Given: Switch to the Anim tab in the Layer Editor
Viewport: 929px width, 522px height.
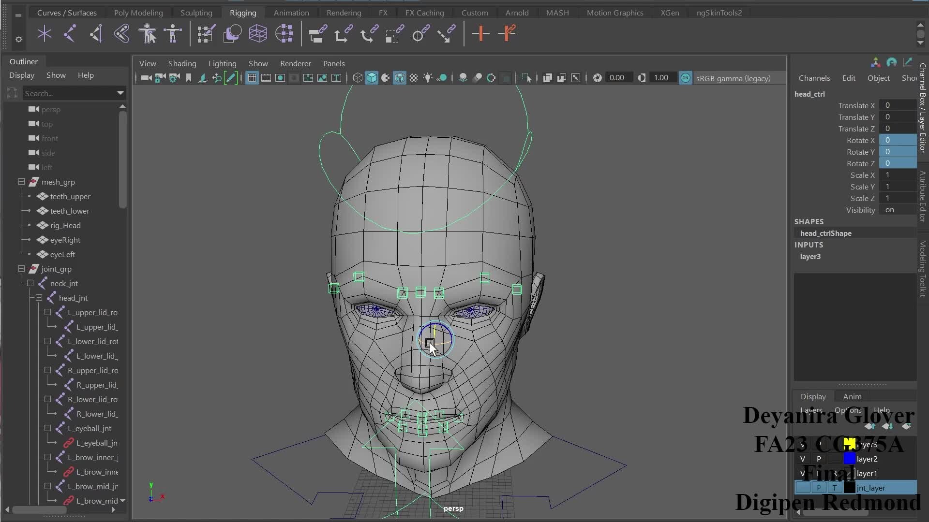Looking at the screenshot, I should pyautogui.click(x=853, y=397).
